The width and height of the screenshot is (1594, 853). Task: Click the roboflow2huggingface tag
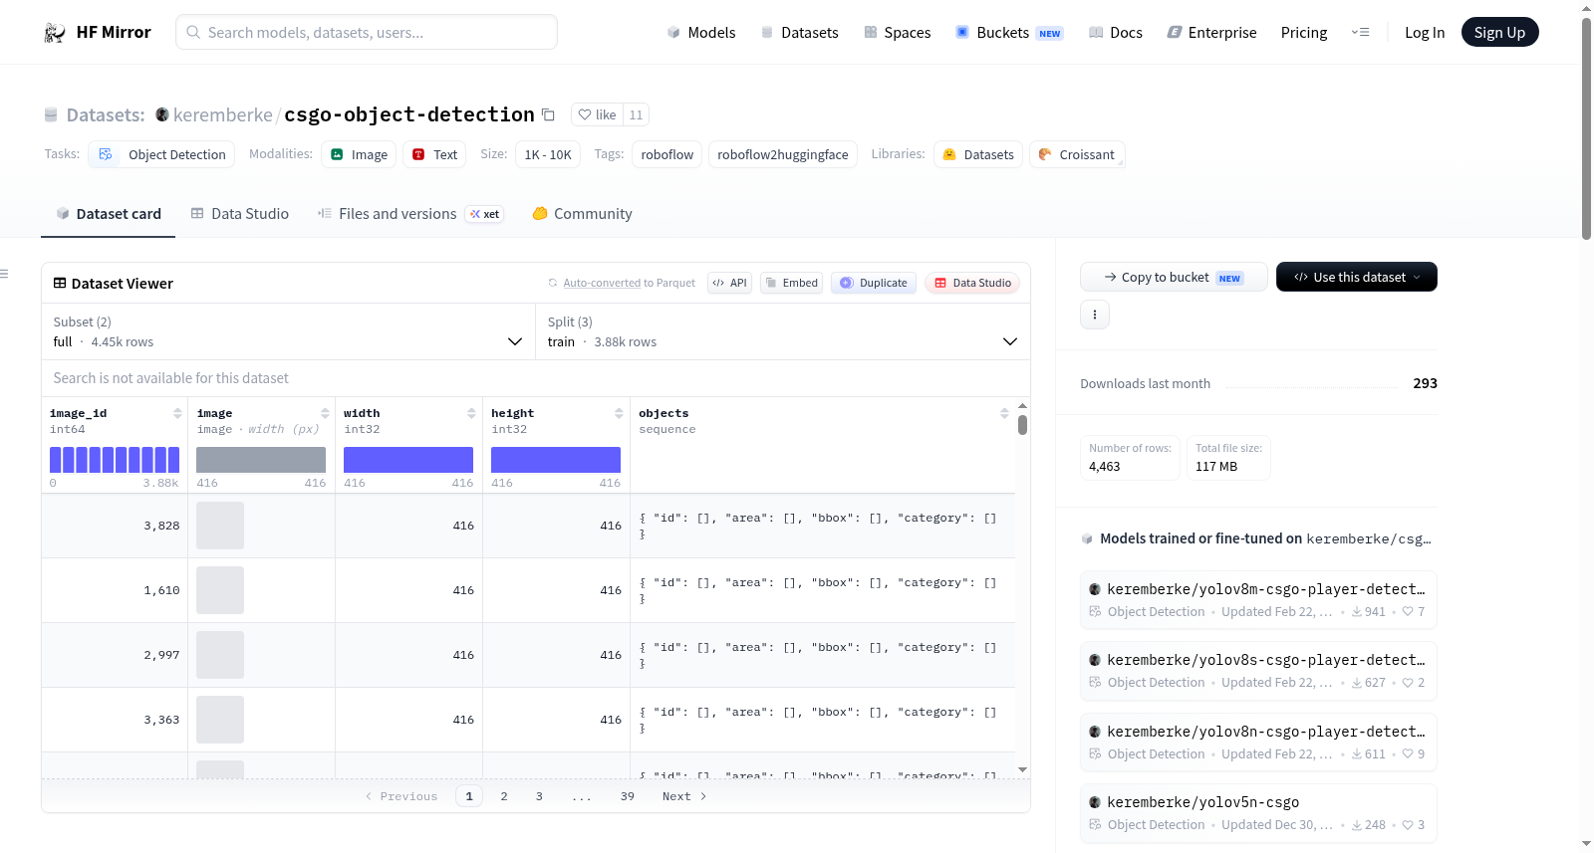coord(783,154)
